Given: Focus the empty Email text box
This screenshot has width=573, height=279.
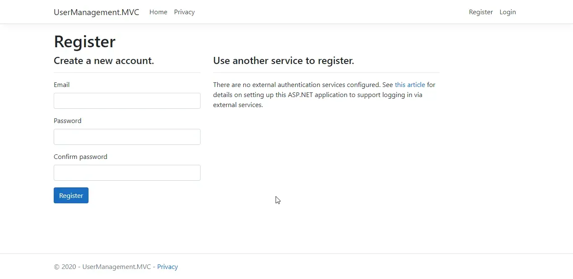Looking at the screenshot, I should pos(127,101).
